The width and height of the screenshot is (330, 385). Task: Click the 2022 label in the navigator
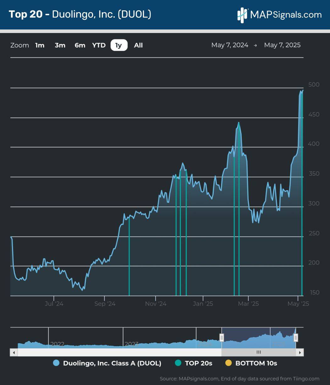(x=57, y=344)
